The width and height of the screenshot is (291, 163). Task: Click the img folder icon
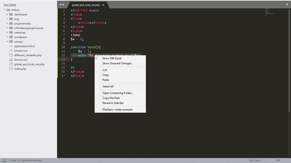coord(11,19)
